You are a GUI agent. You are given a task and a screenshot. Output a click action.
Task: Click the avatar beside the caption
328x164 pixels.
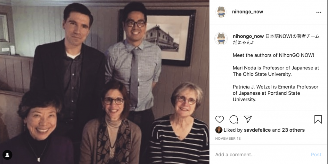[221, 39]
